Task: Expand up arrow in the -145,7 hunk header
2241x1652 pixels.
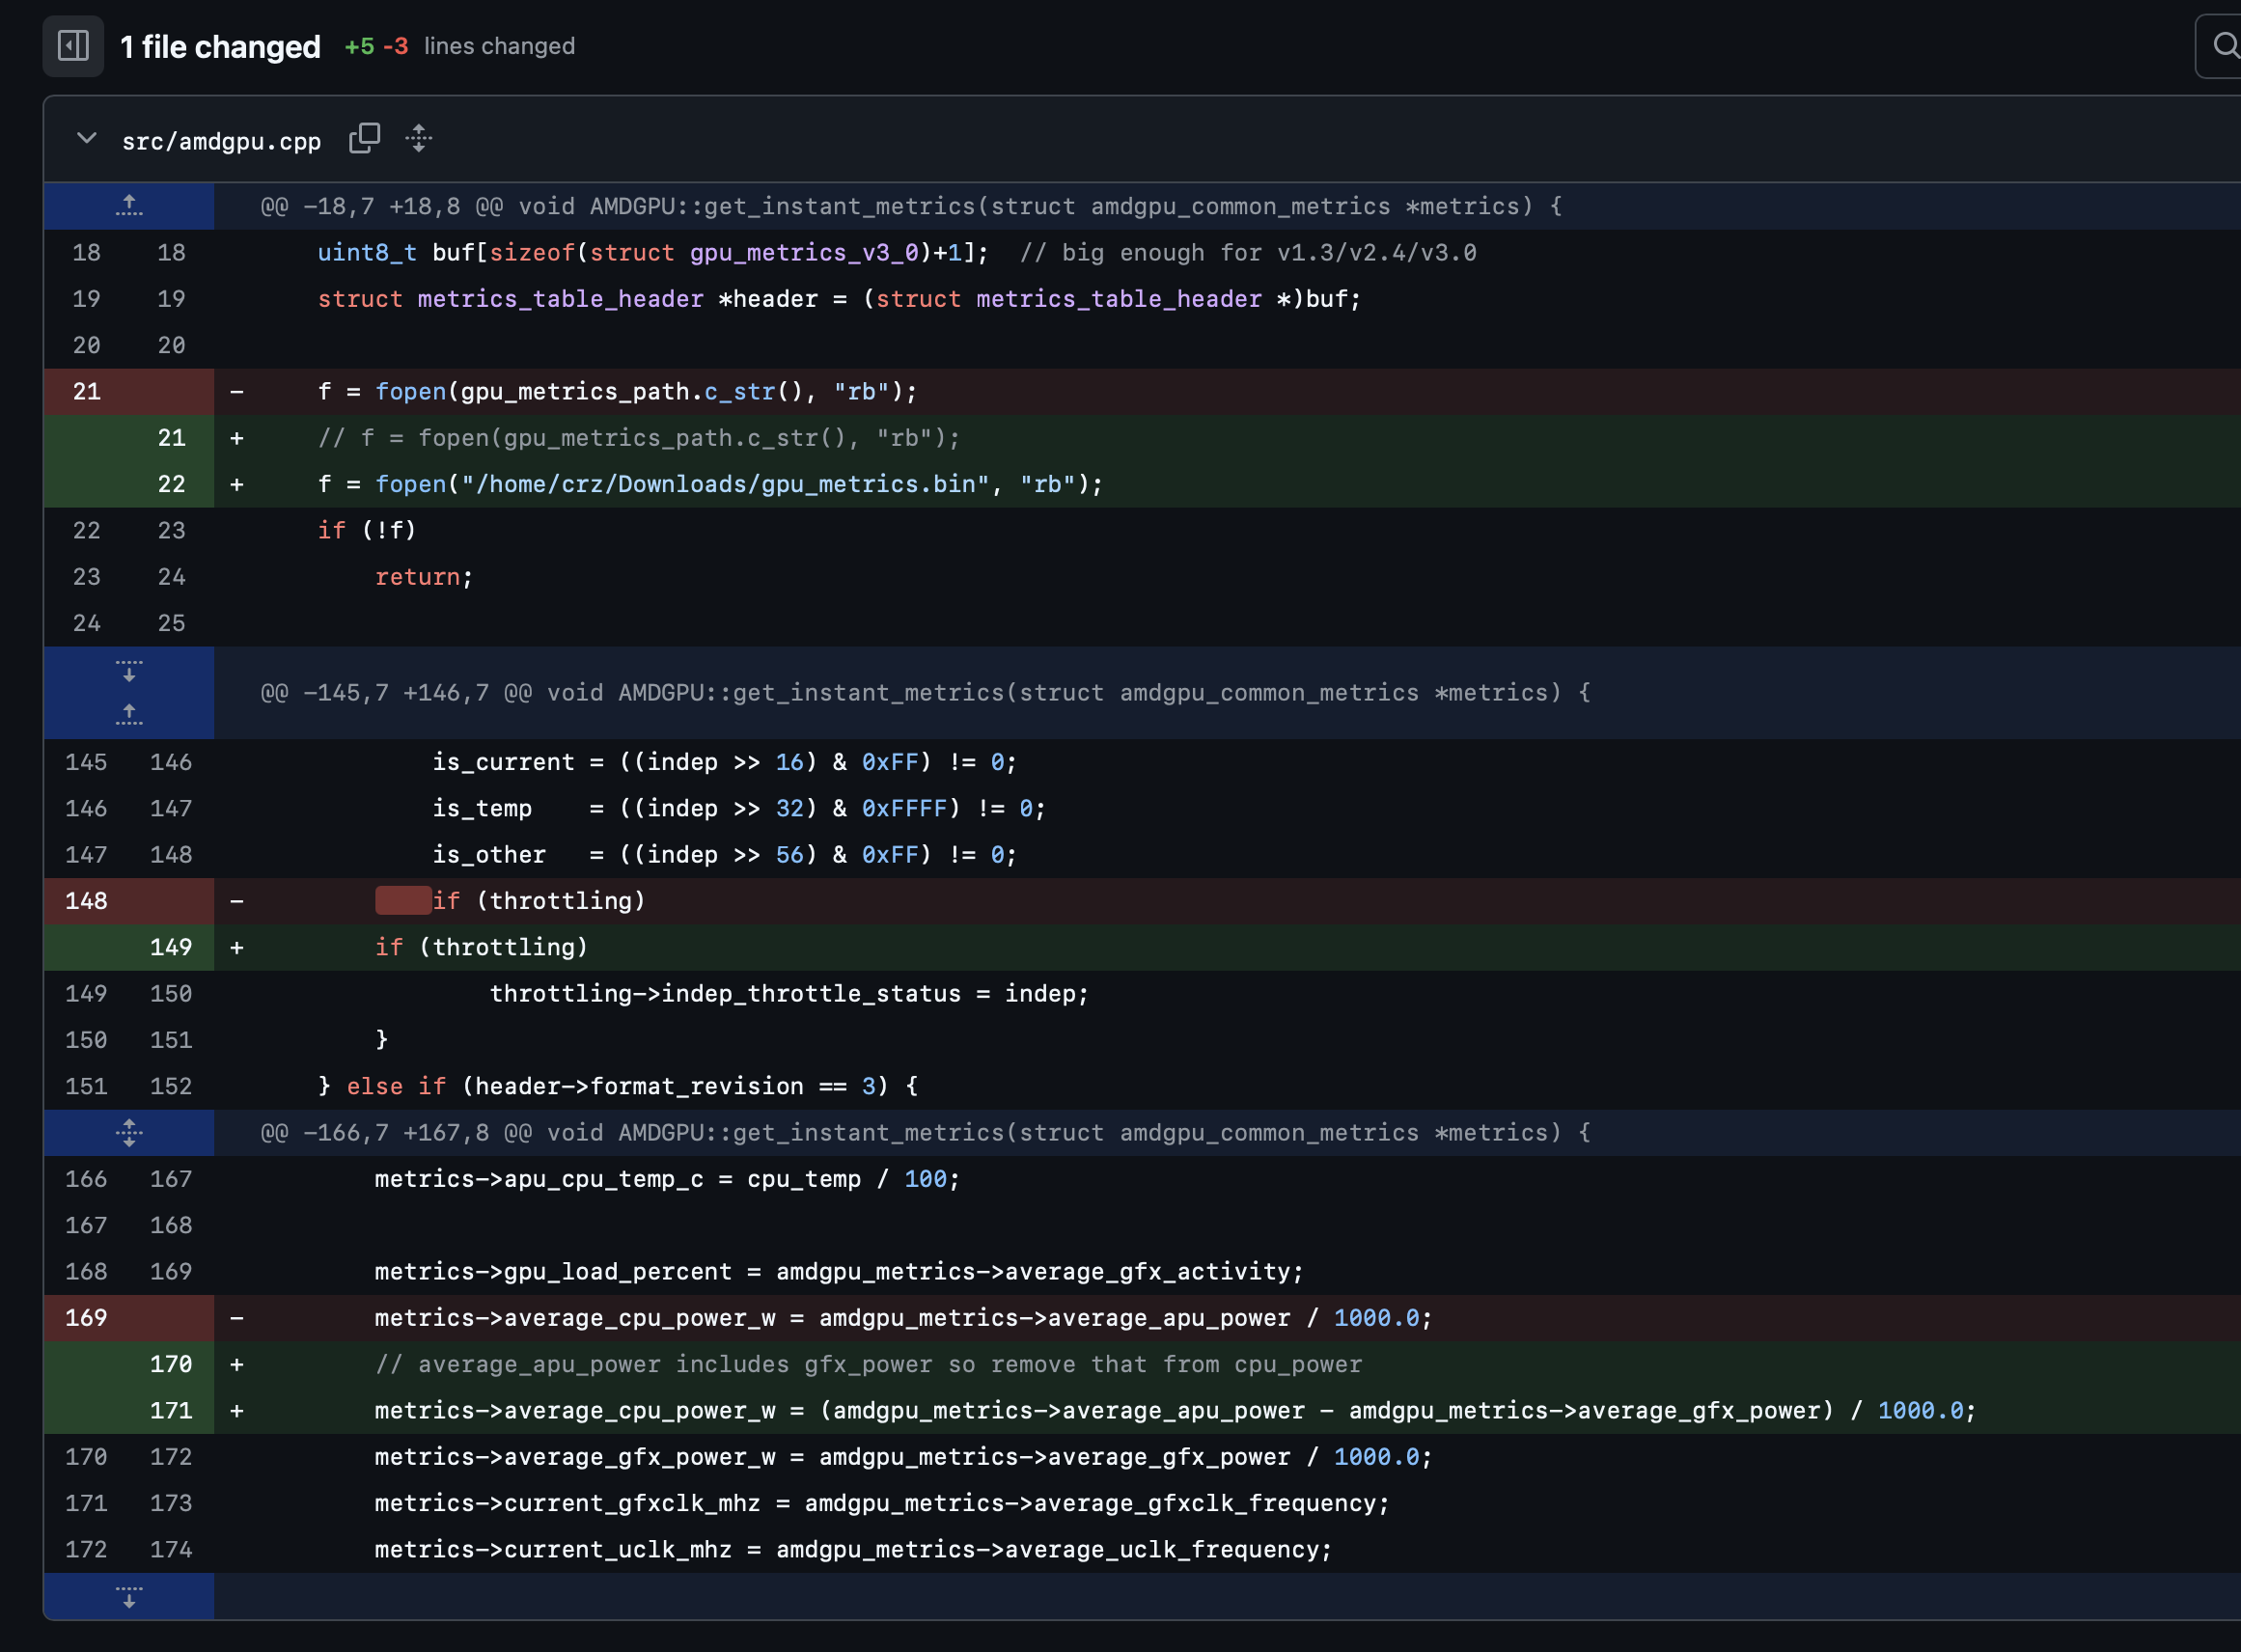Action: [129, 714]
